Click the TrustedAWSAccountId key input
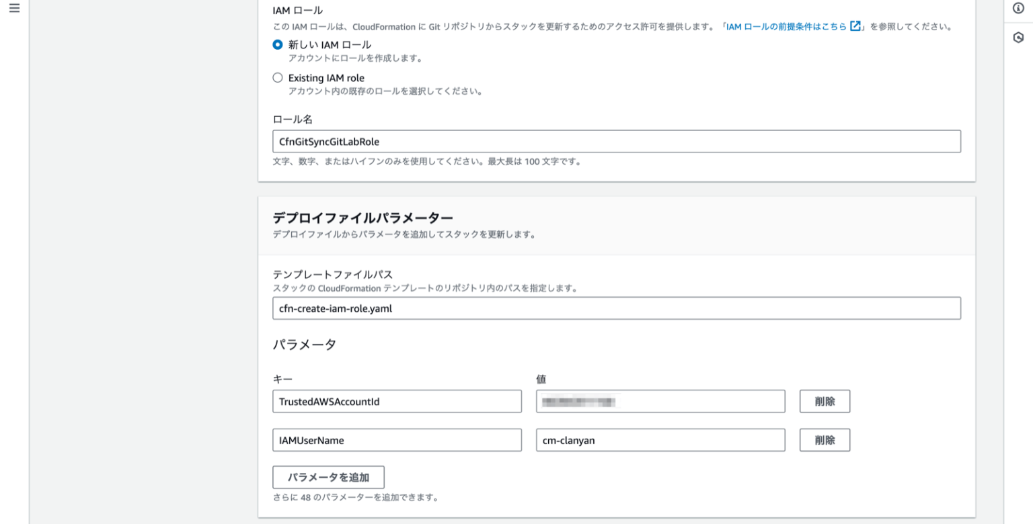 [x=397, y=401]
